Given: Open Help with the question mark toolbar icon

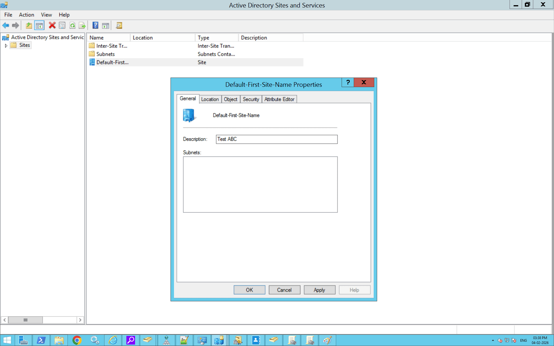Looking at the screenshot, I should (x=95, y=25).
